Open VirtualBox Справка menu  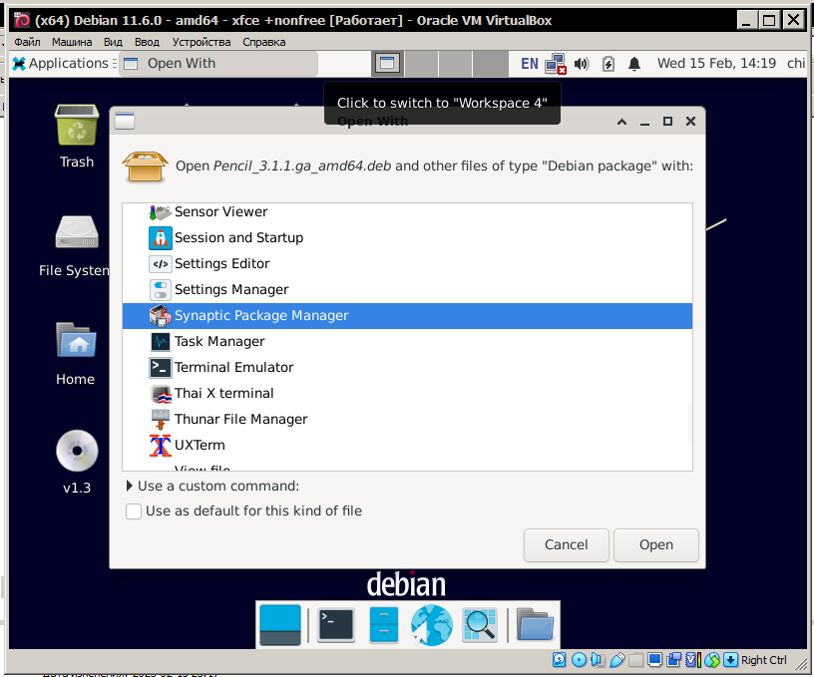pos(263,42)
